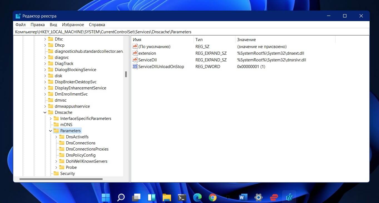Open Task View from the taskbar
This screenshot has height=203, width=379.
pyautogui.click(x=136, y=197)
